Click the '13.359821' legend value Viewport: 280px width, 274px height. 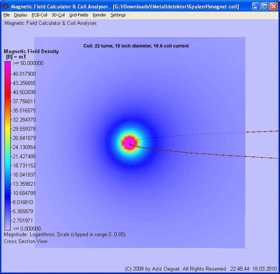click(24, 184)
